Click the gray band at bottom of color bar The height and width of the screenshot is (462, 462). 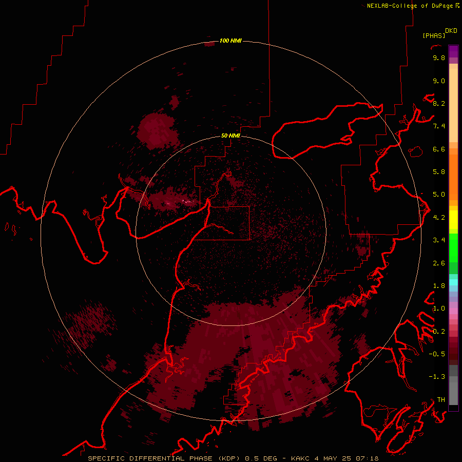[x=453, y=385]
